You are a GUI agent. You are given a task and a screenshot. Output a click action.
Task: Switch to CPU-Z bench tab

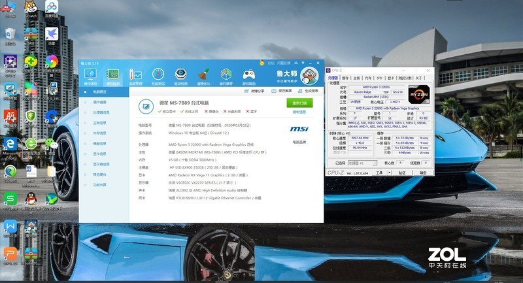405,78
